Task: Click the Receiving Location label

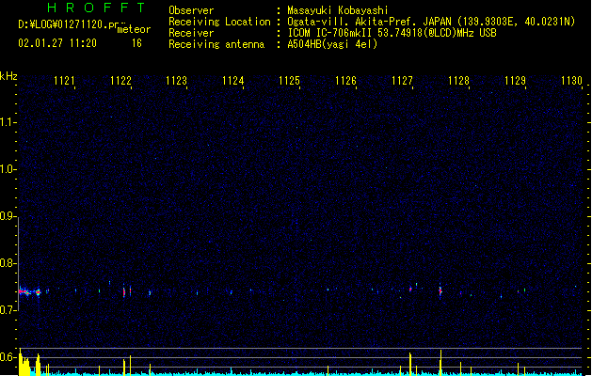Action: 219,22
